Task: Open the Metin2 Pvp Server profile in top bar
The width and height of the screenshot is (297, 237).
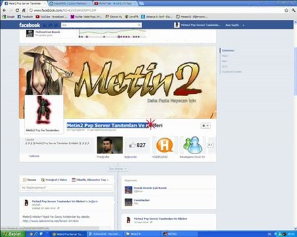Action: pos(197,25)
